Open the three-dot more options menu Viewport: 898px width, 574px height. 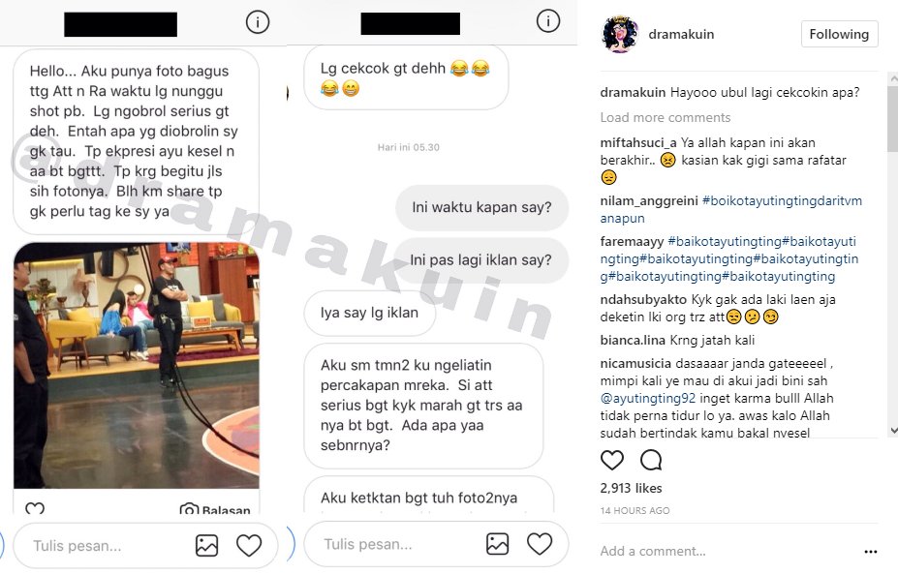[871, 552]
